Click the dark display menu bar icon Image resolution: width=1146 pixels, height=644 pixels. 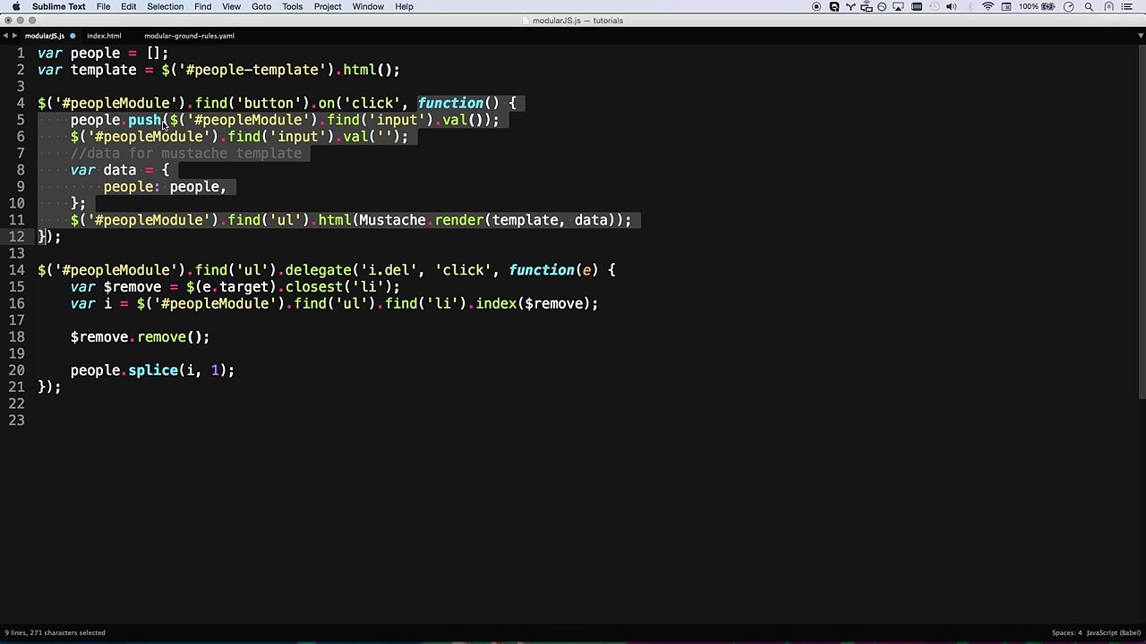[x=917, y=6]
